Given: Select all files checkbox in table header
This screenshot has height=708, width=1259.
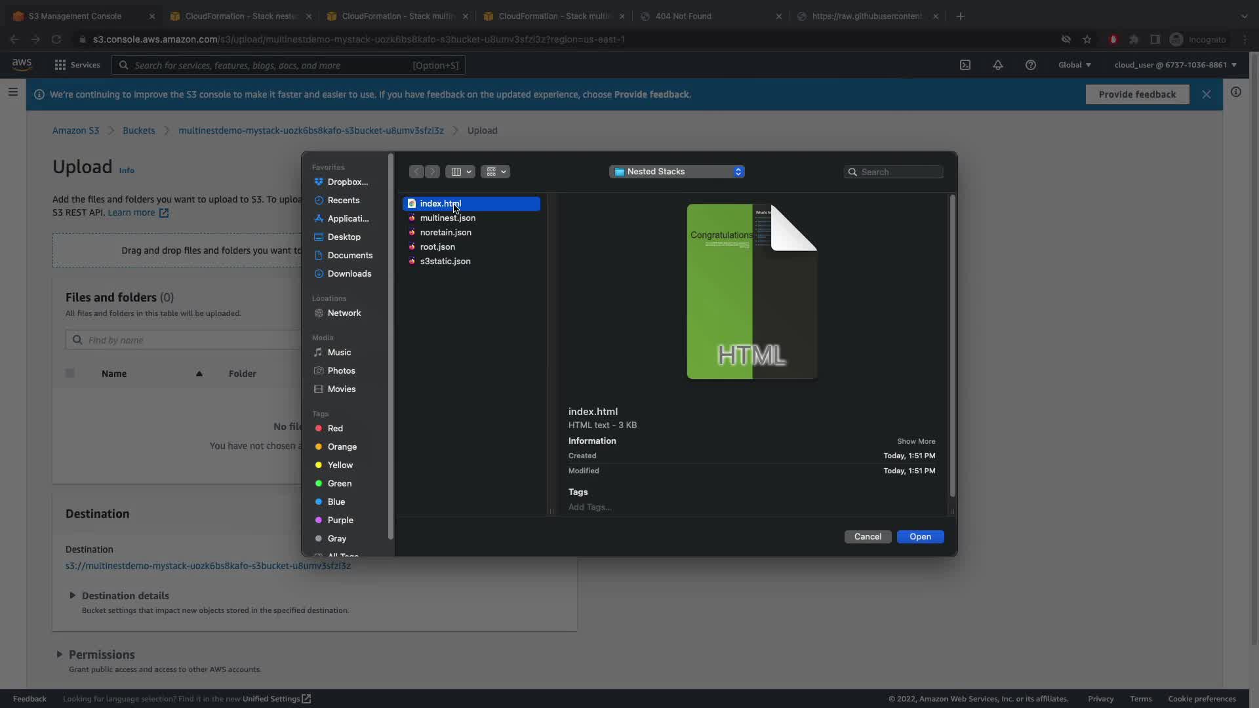Looking at the screenshot, I should (70, 374).
